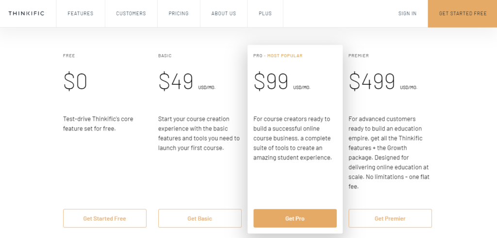Click the Thinkific logo
This screenshot has width=497, height=238.
pyautogui.click(x=26, y=13)
